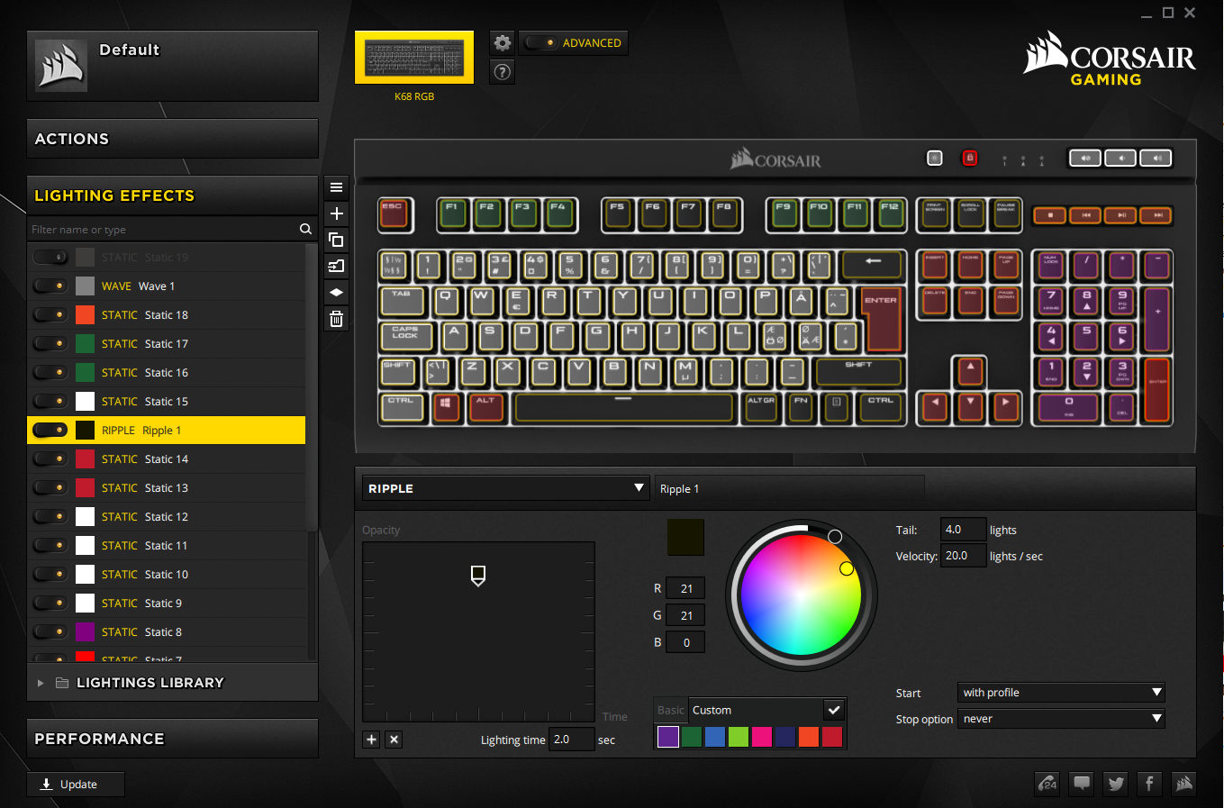
Task: Click the copy lighting effect icon
Action: pos(336,240)
